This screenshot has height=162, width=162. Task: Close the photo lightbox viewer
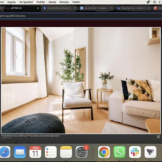[158, 137]
